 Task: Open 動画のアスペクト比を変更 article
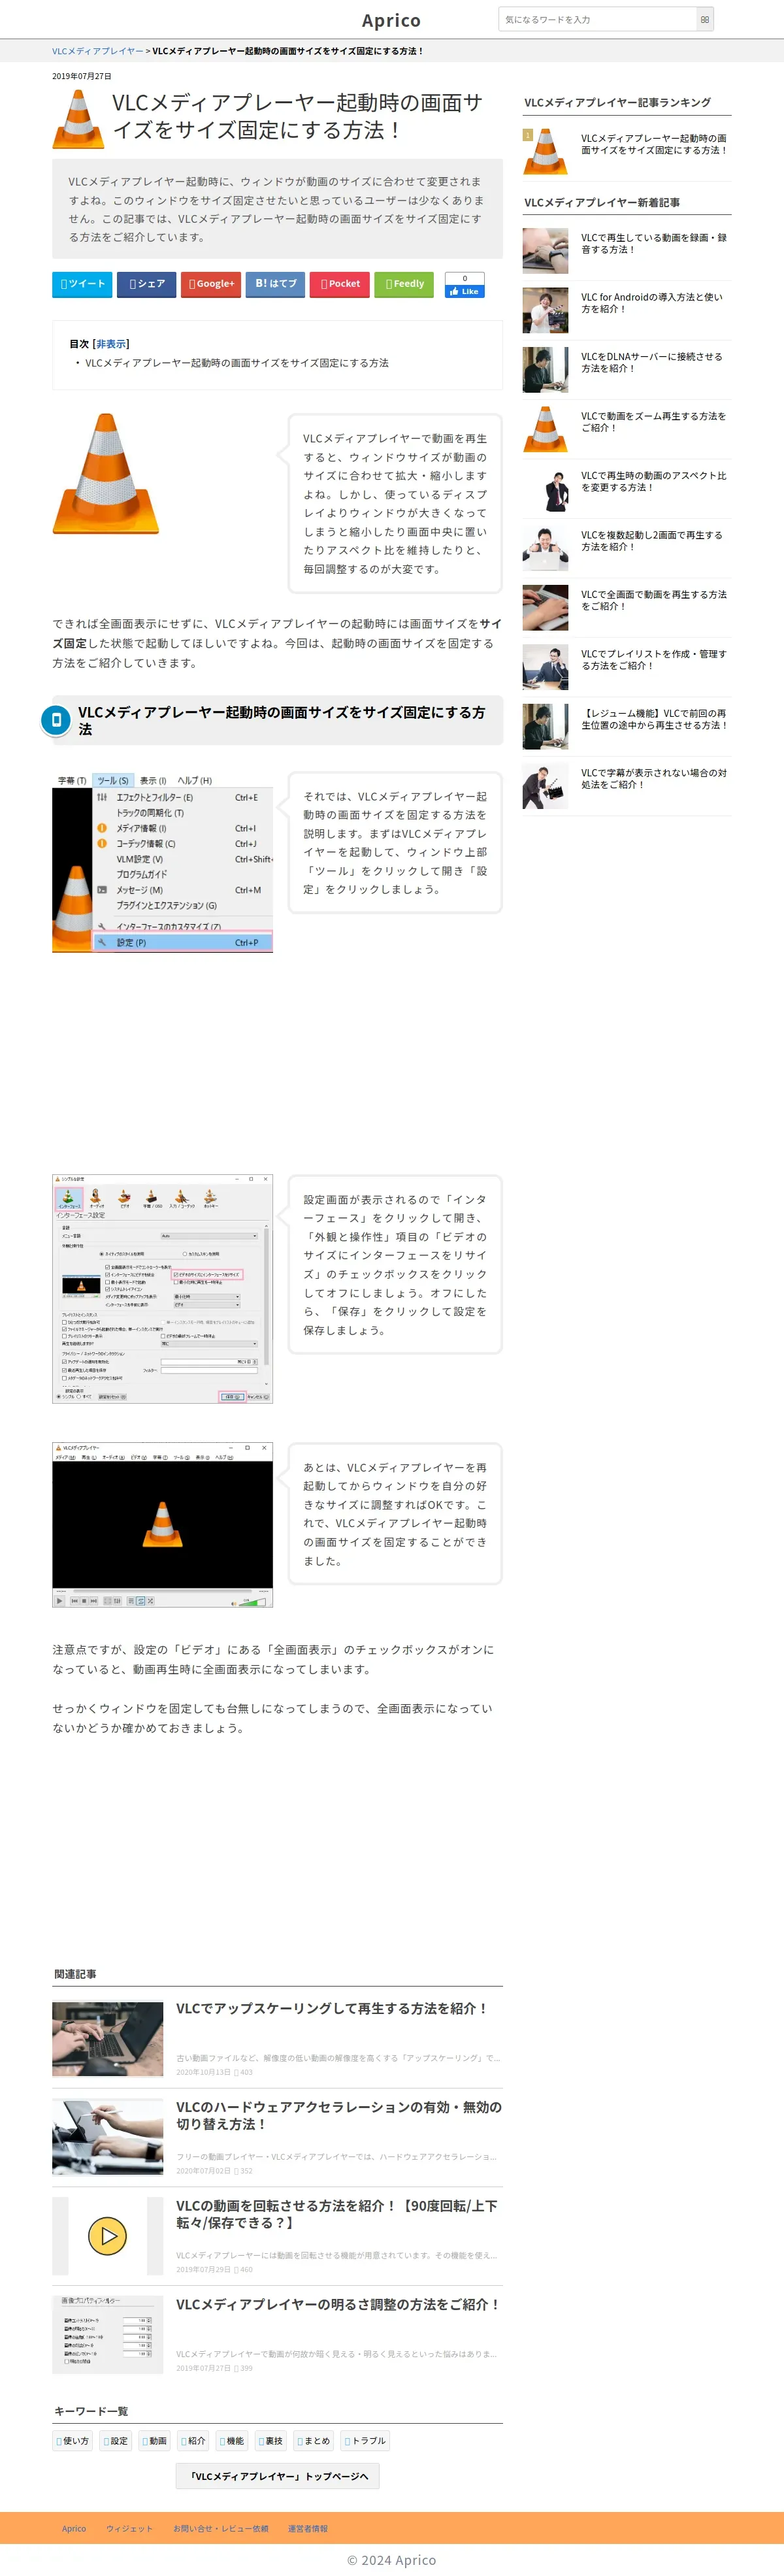pyautogui.click(x=654, y=482)
